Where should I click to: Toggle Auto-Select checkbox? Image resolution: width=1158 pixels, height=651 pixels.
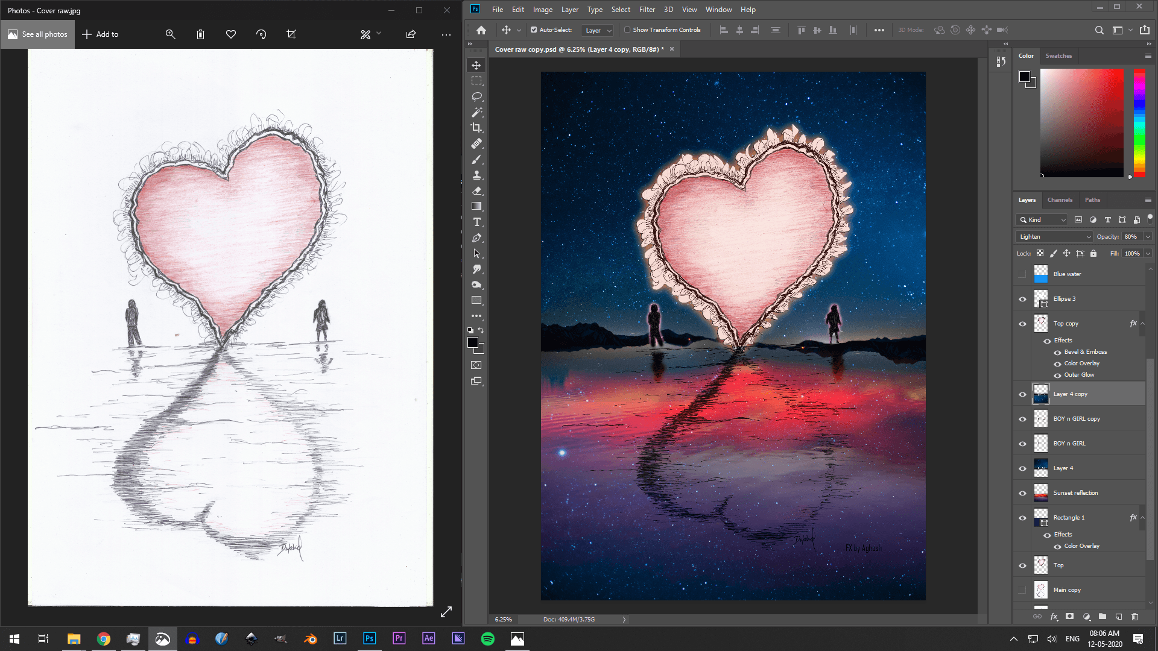pyautogui.click(x=534, y=30)
